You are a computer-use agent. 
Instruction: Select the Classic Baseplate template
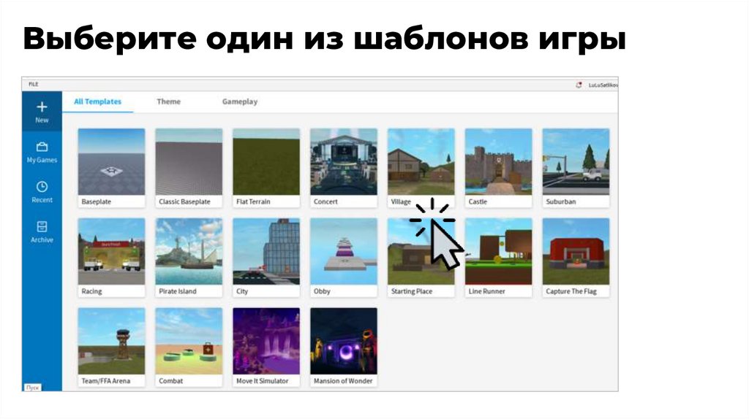point(189,168)
